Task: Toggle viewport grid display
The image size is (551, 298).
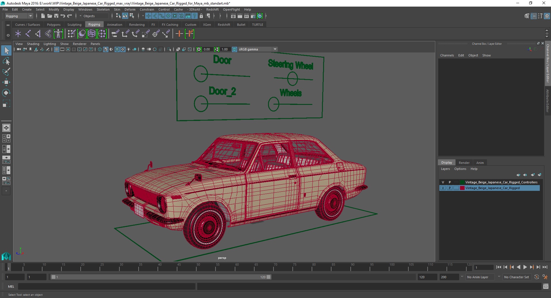Action: [x=57, y=49]
